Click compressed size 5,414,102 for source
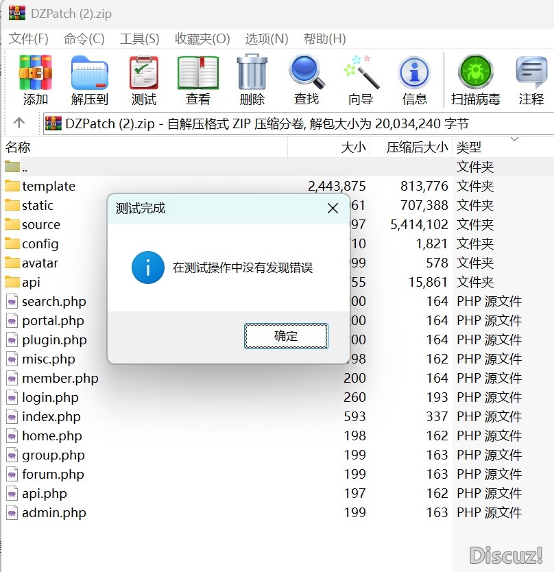This screenshot has height=572, width=554. point(419,224)
